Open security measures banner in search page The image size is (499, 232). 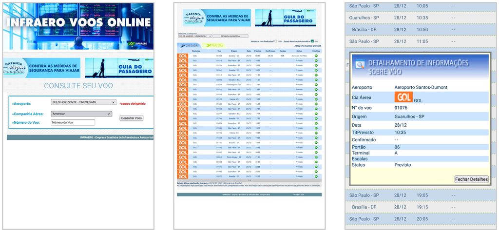pyautogui.click(x=42, y=68)
